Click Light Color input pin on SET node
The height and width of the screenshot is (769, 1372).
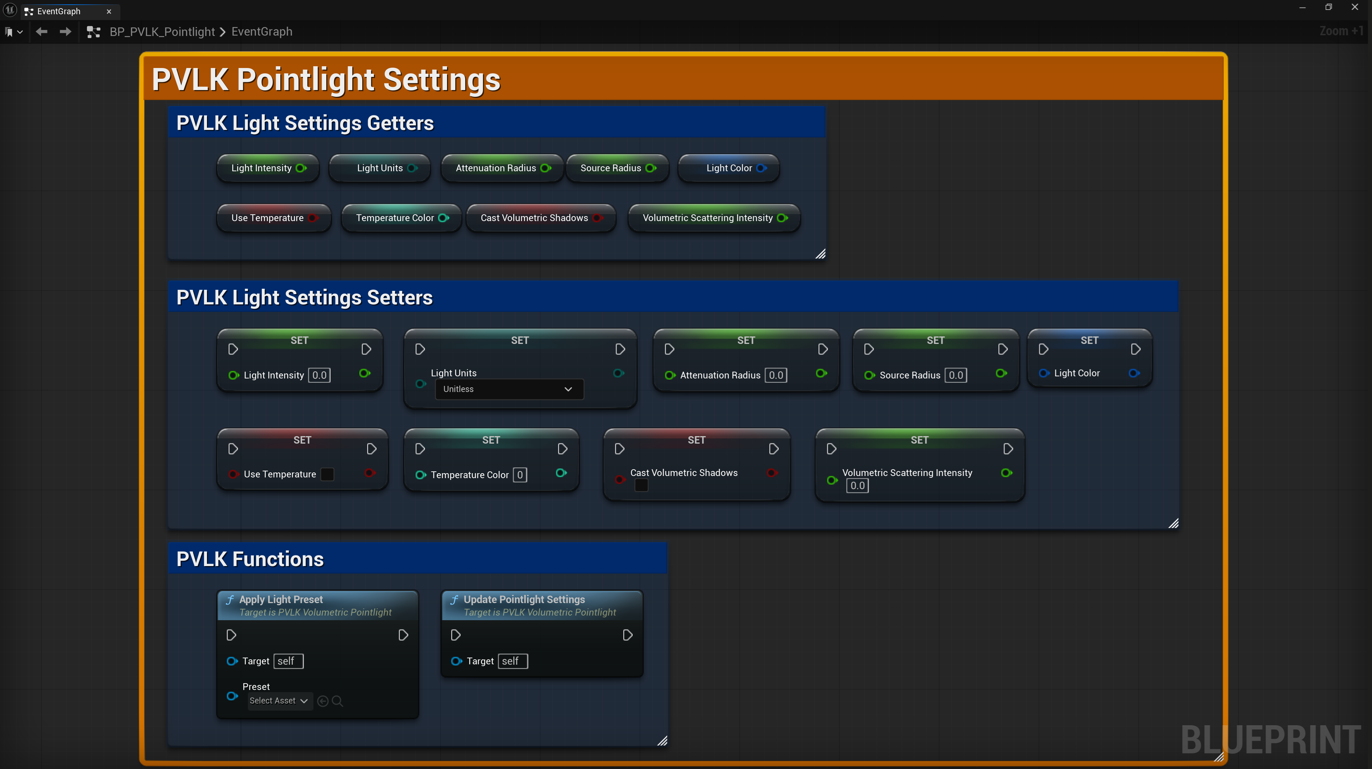1044,373
